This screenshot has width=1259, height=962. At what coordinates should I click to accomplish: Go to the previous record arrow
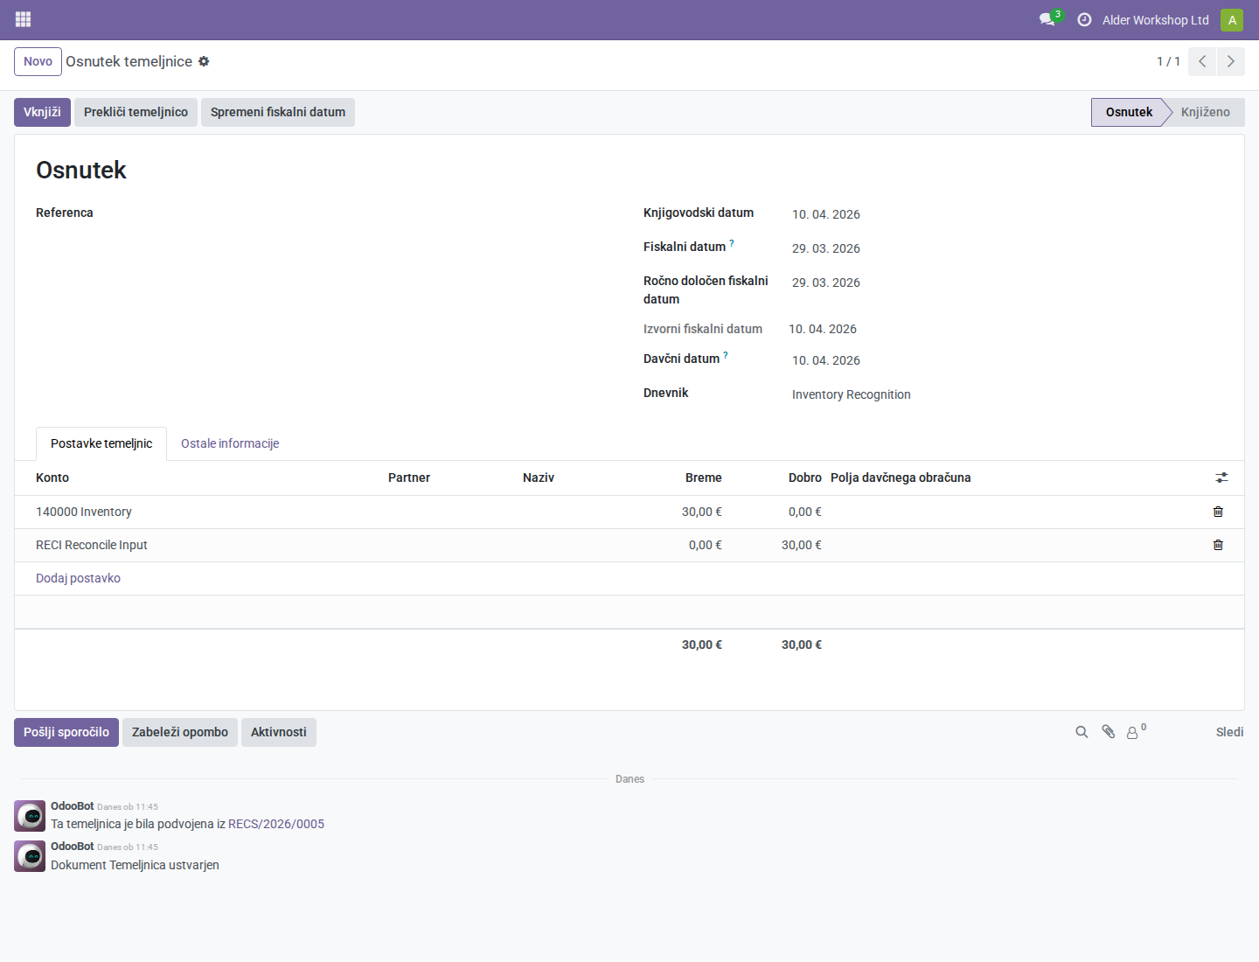1202,61
